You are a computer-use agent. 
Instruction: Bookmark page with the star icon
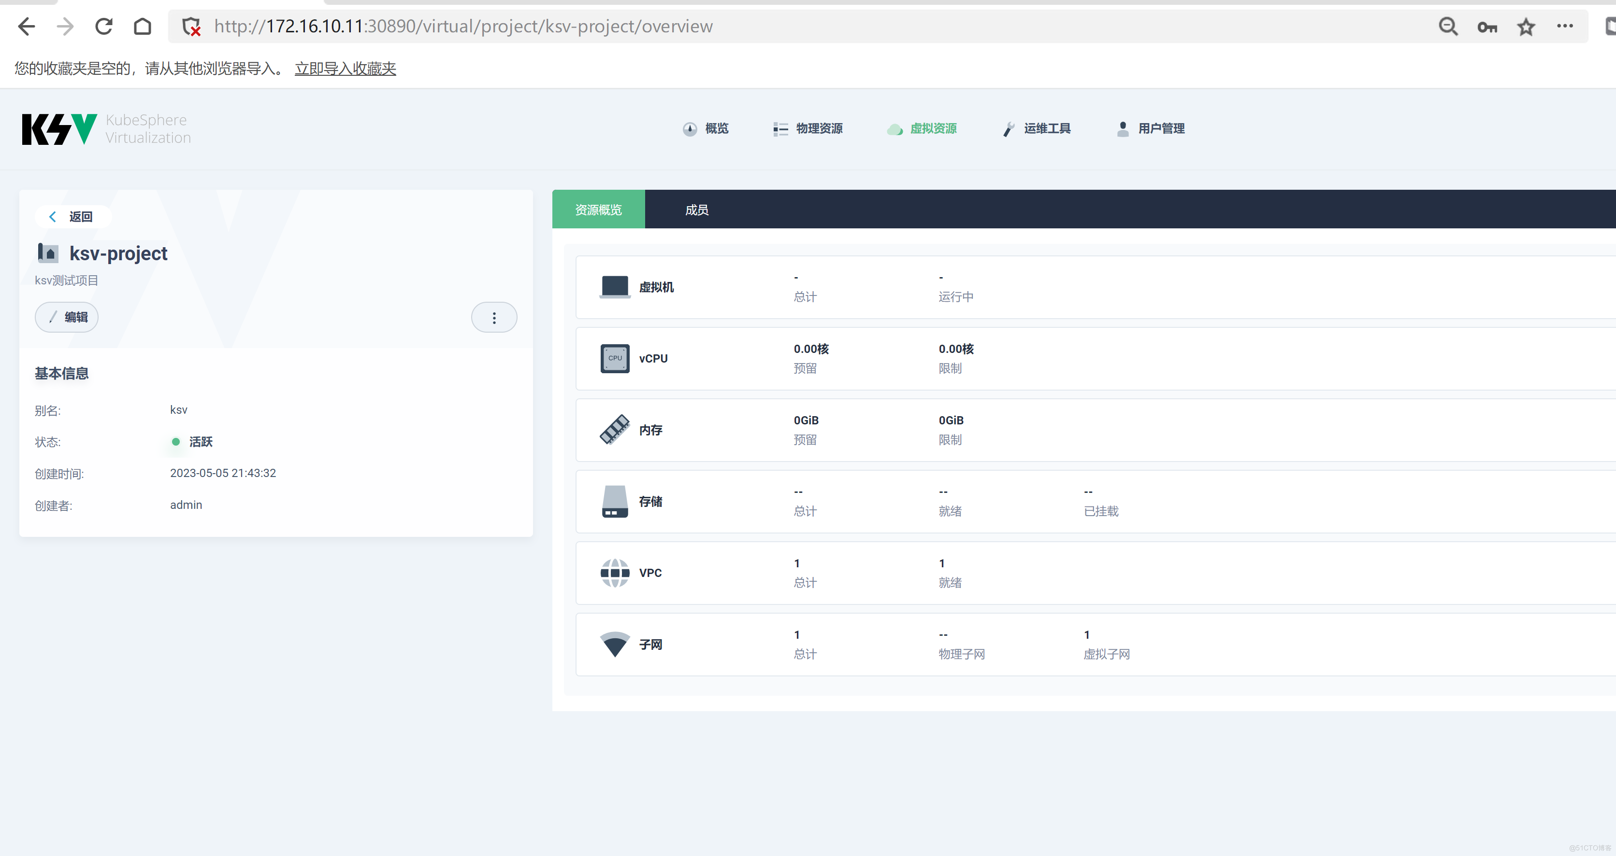[x=1526, y=27]
